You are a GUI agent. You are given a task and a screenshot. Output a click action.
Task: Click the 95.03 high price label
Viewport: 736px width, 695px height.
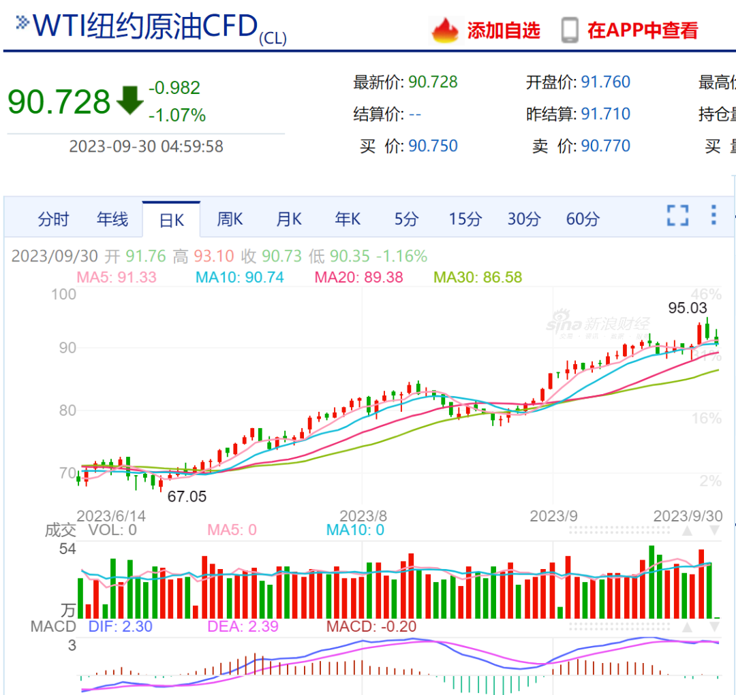click(687, 308)
